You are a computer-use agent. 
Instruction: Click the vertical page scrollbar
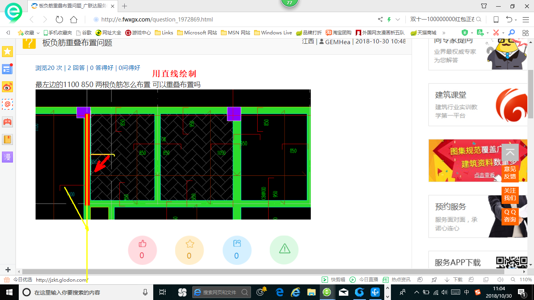point(530,94)
